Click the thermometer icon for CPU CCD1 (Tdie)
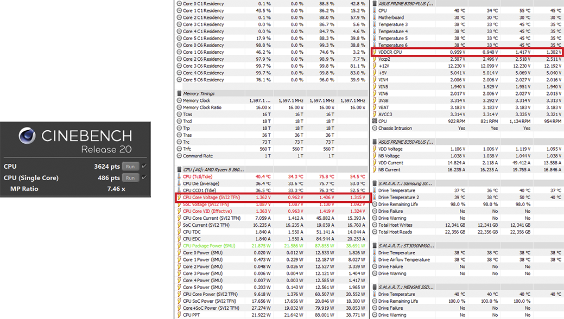Viewport: 564px width, 319px height. click(179, 190)
